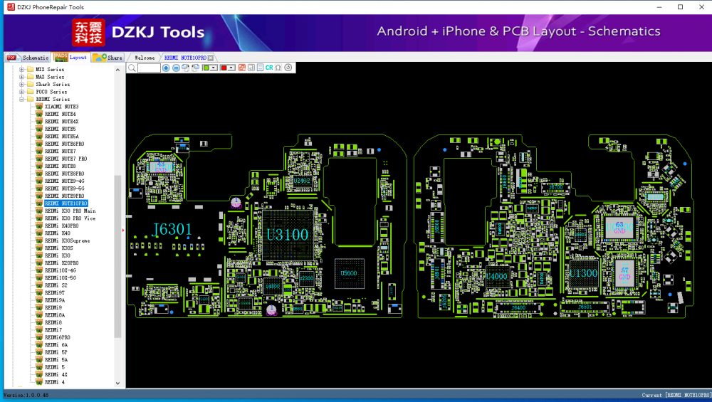Viewport: 712px width, 402px height.
Task: Click the blue list-lines toolbar icon
Action: [260, 68]
